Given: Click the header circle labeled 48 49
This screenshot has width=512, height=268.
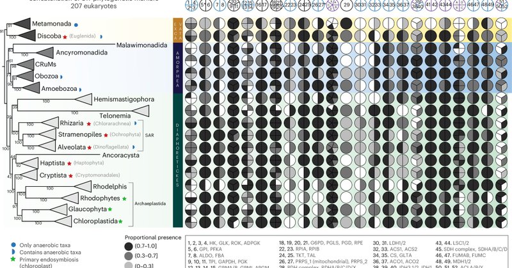Looking at the screenshot, I should click(488, 5).
